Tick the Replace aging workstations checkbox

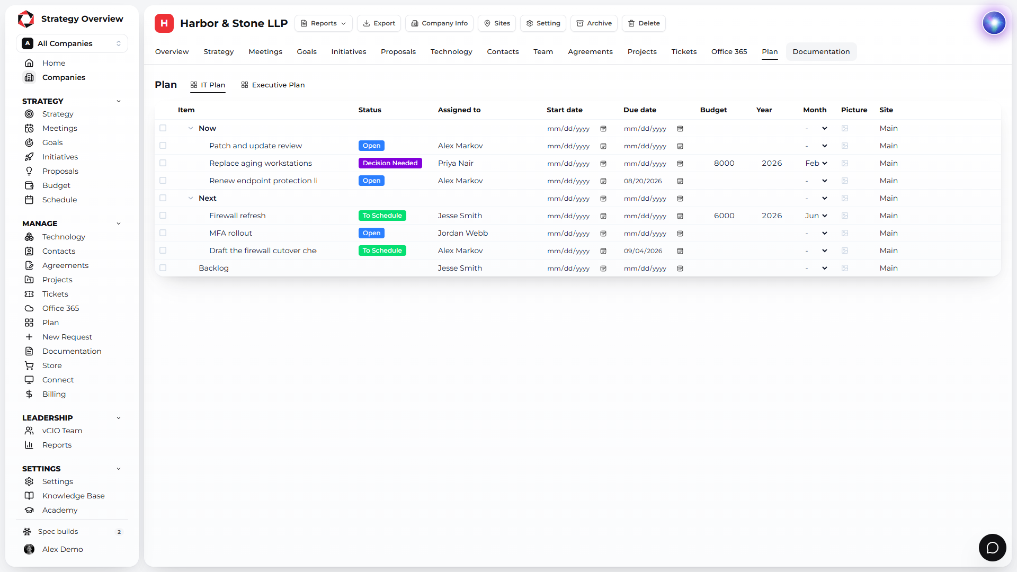(x=163, y=163)
